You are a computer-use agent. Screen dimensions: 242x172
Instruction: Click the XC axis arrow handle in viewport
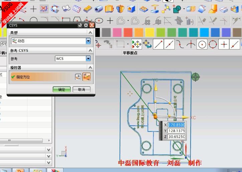point(185,118)
